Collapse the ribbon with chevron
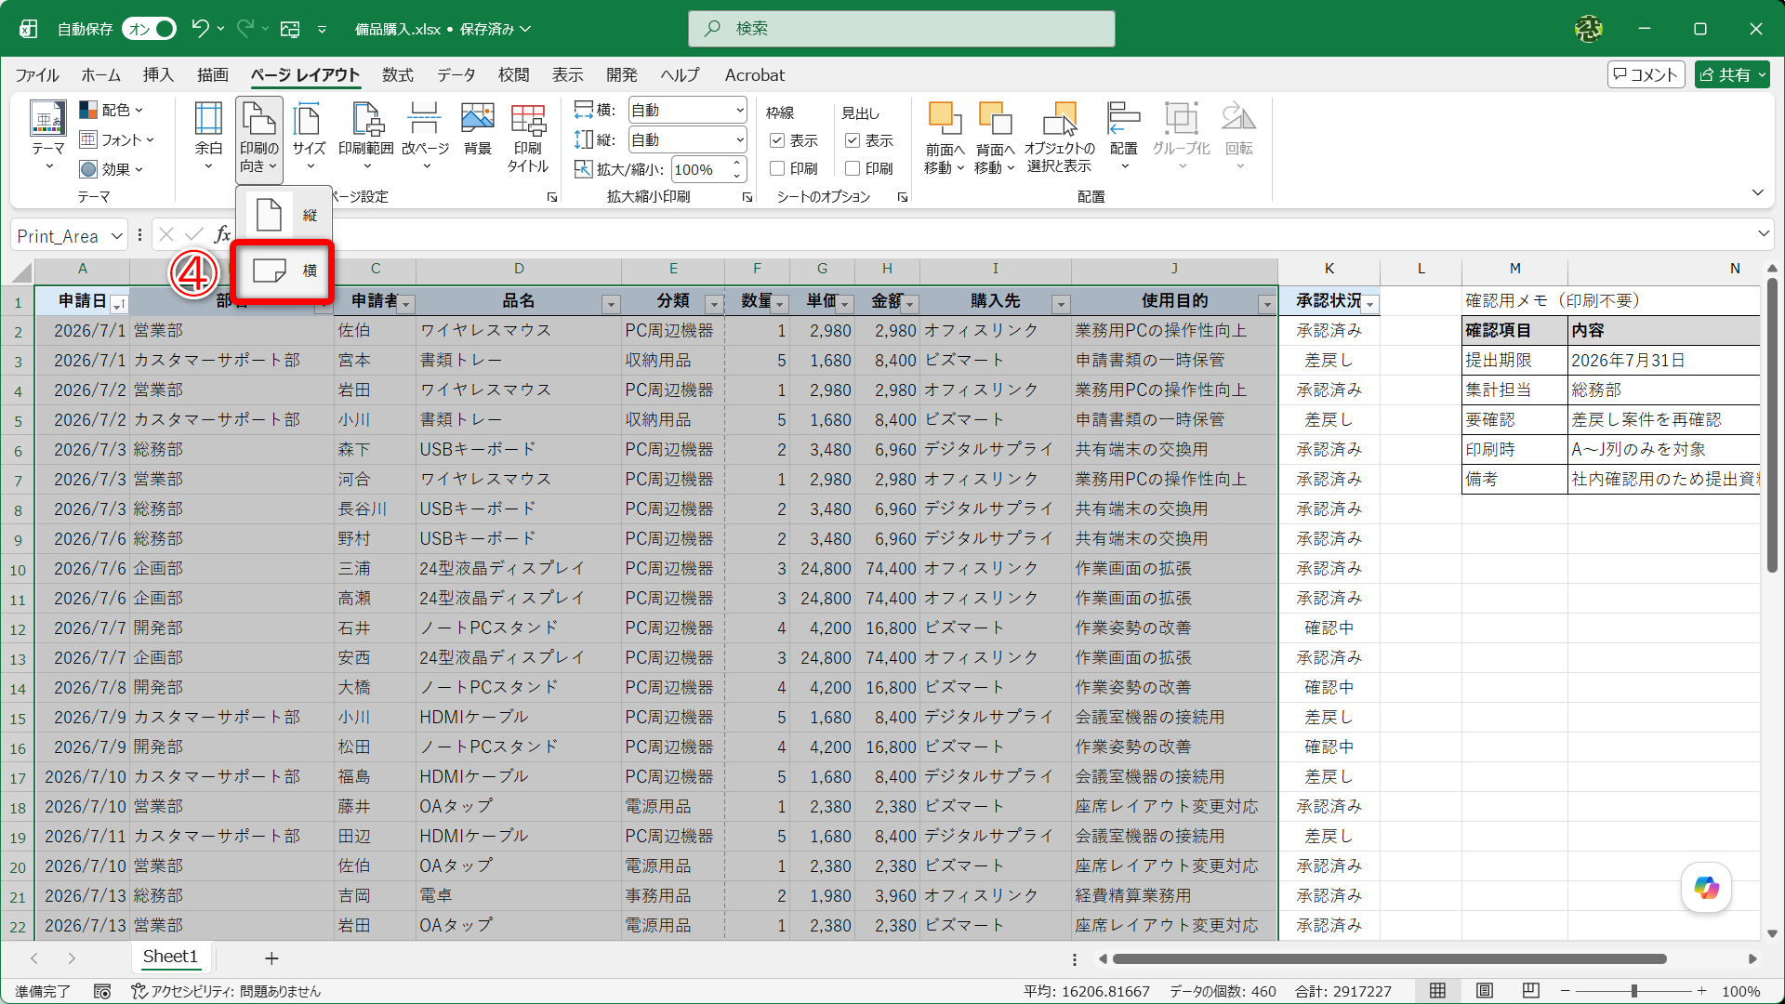This screenshot has height=1004, width=1785. 1757,192
